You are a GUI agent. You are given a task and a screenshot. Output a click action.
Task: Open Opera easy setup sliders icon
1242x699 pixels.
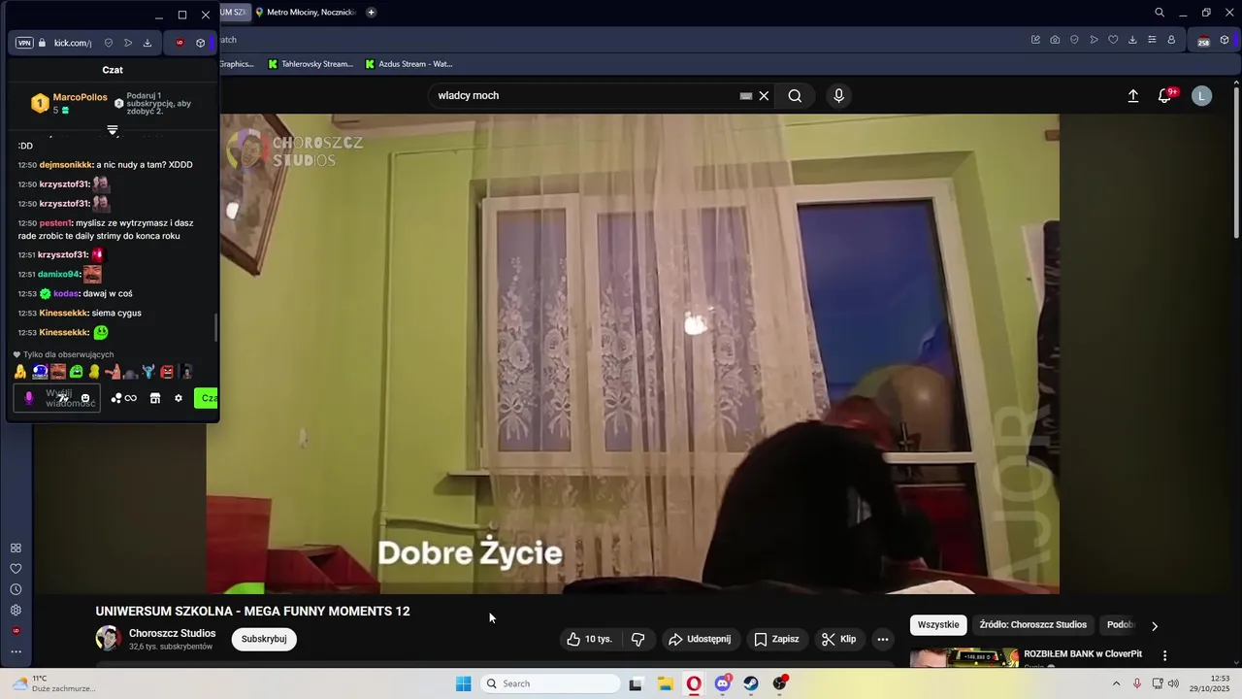pos(1152,40)
